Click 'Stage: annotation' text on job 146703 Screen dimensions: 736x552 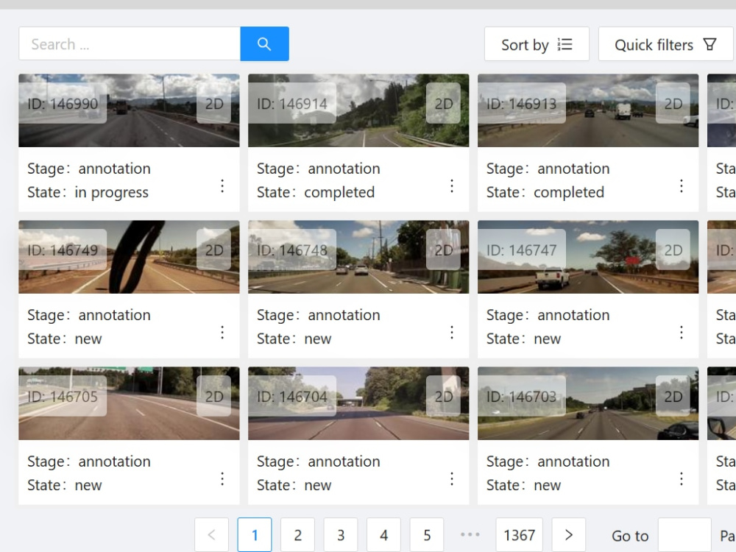pyautogui.click(x=548, y=461)
